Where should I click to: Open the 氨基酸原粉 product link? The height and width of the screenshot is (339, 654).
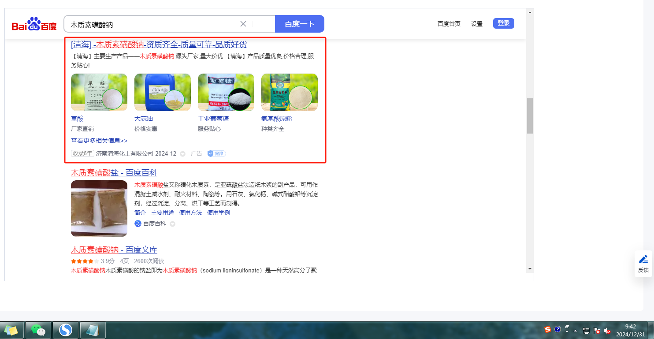tap(277, 119)
